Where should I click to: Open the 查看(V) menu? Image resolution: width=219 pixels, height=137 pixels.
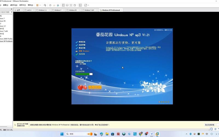coord(5,5)
